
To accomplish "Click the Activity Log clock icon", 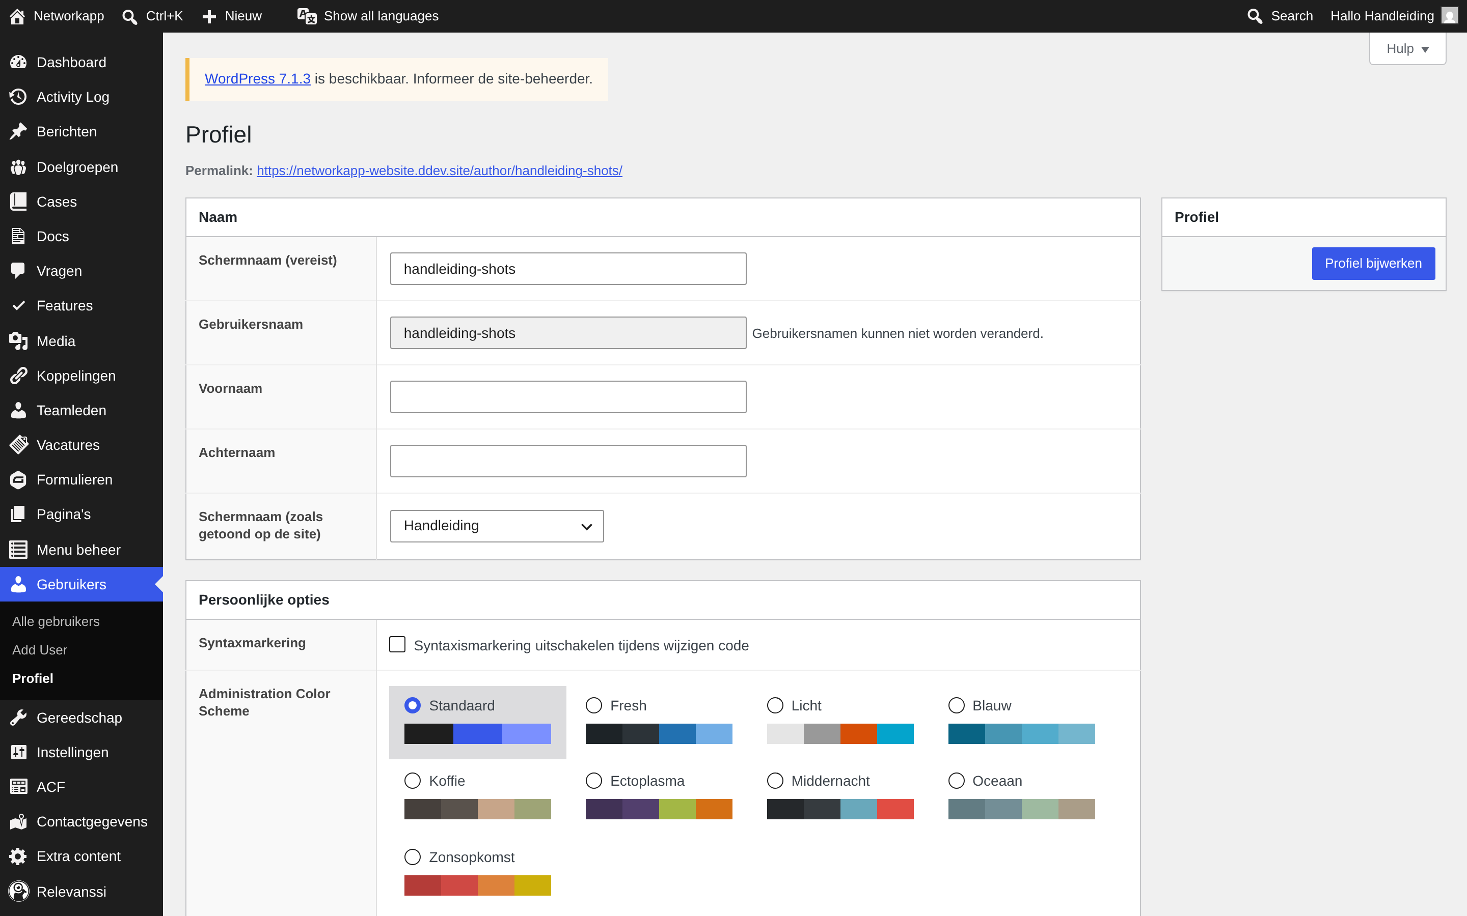I will coord(18,97).
